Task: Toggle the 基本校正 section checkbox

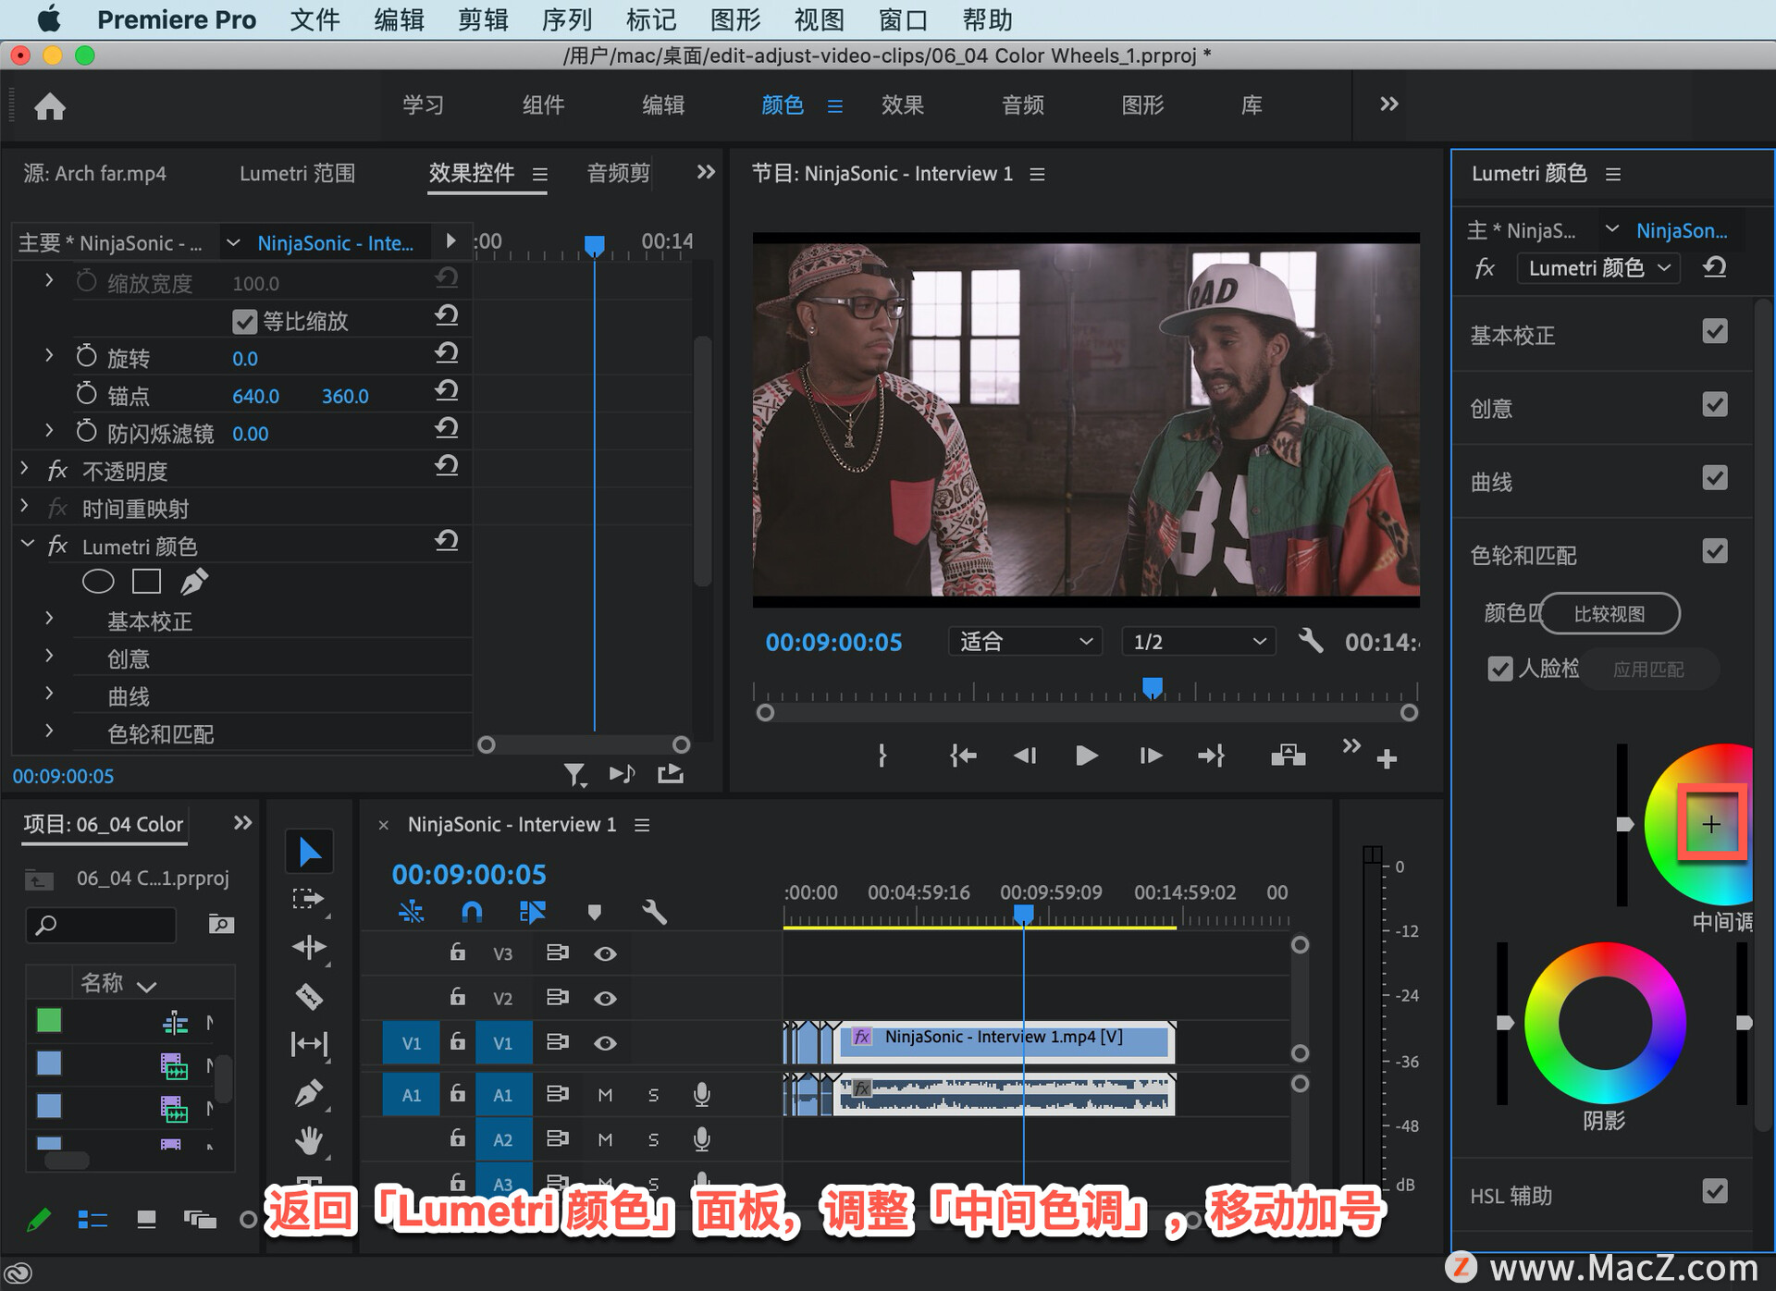Action: [1715, 332]
